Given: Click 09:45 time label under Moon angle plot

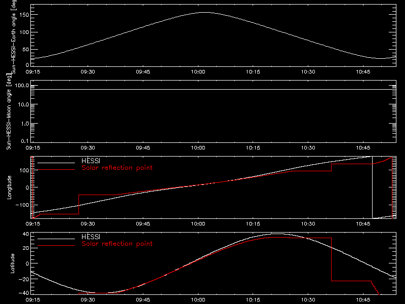Looking at the screenshot, I should point(143,148).
